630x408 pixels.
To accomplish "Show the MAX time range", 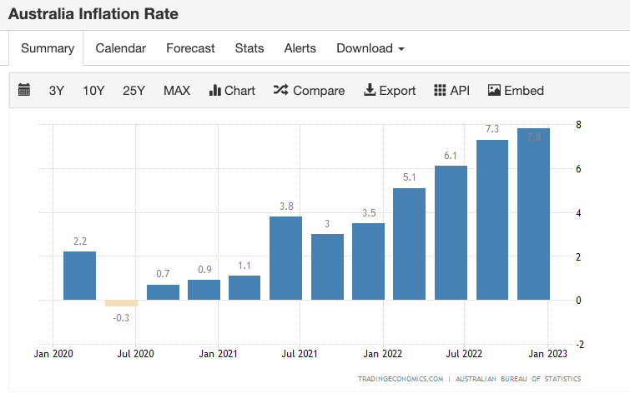I will 177,90.
